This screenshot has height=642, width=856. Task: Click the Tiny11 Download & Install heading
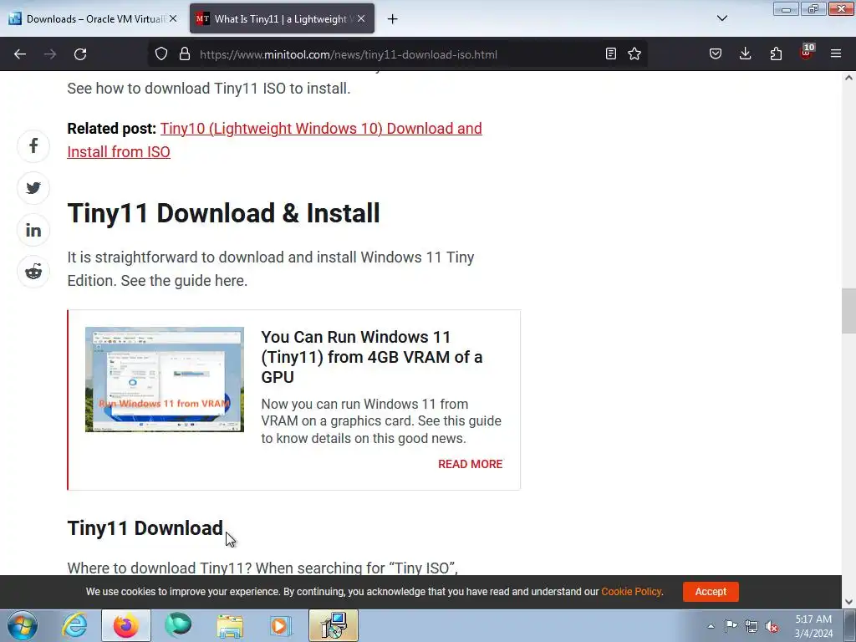point(223,213)
